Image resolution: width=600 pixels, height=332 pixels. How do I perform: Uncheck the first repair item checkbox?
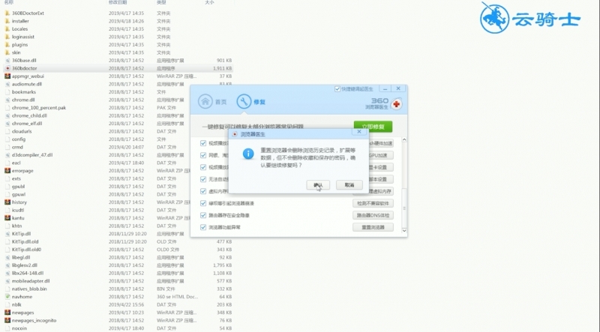(x=203, y=143)
